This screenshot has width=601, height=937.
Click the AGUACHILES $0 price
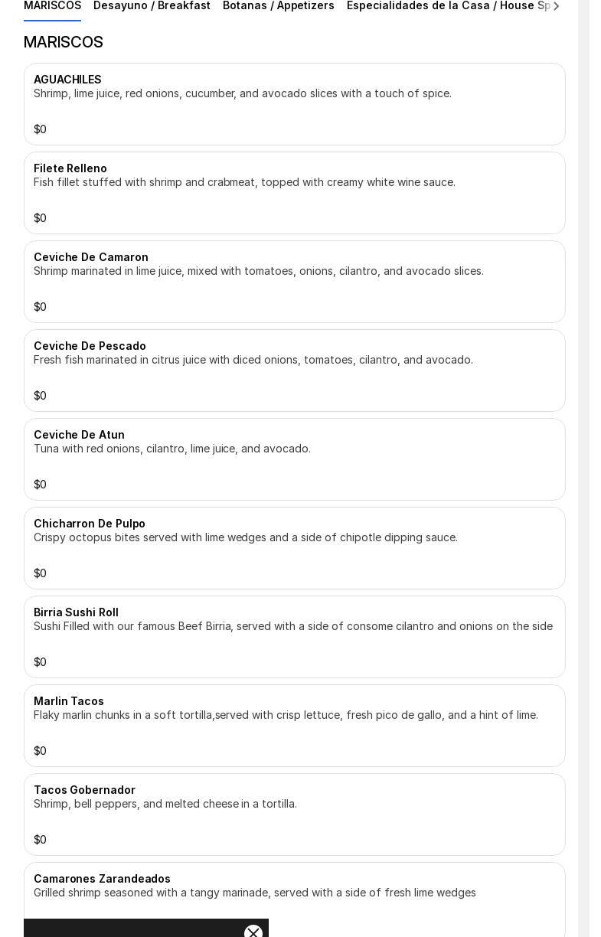click(40, 129)
